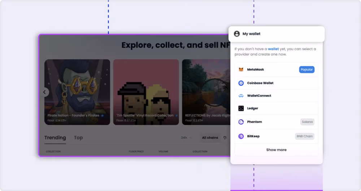This screenshot has width=361, height=191.
Task: Select Phantom wallet provider
Action: (276, 122)
